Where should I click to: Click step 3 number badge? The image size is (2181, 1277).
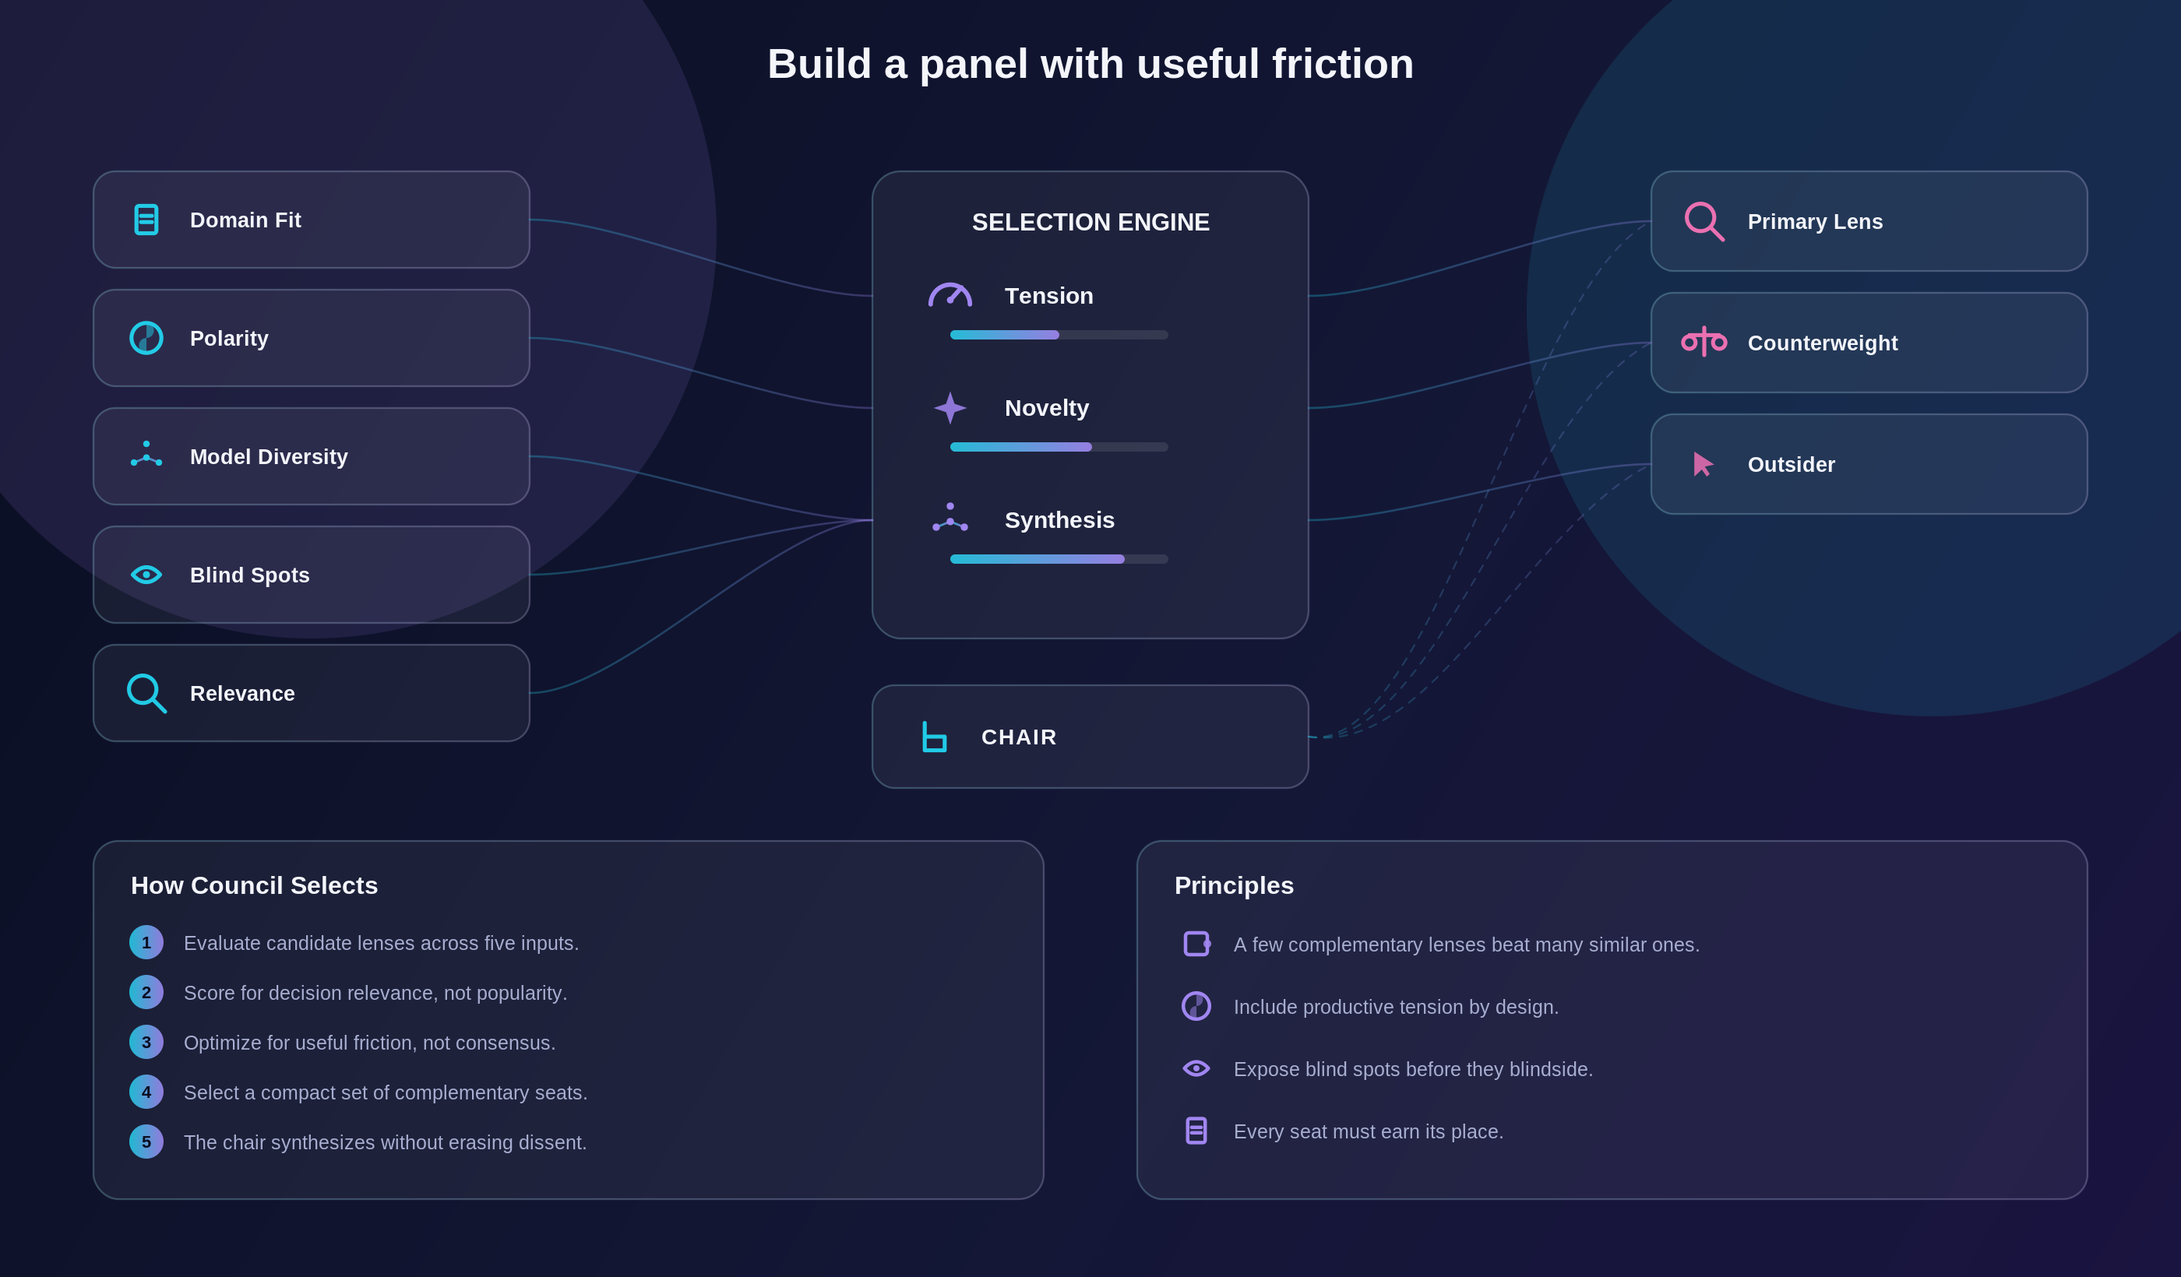click(146, 1043)
